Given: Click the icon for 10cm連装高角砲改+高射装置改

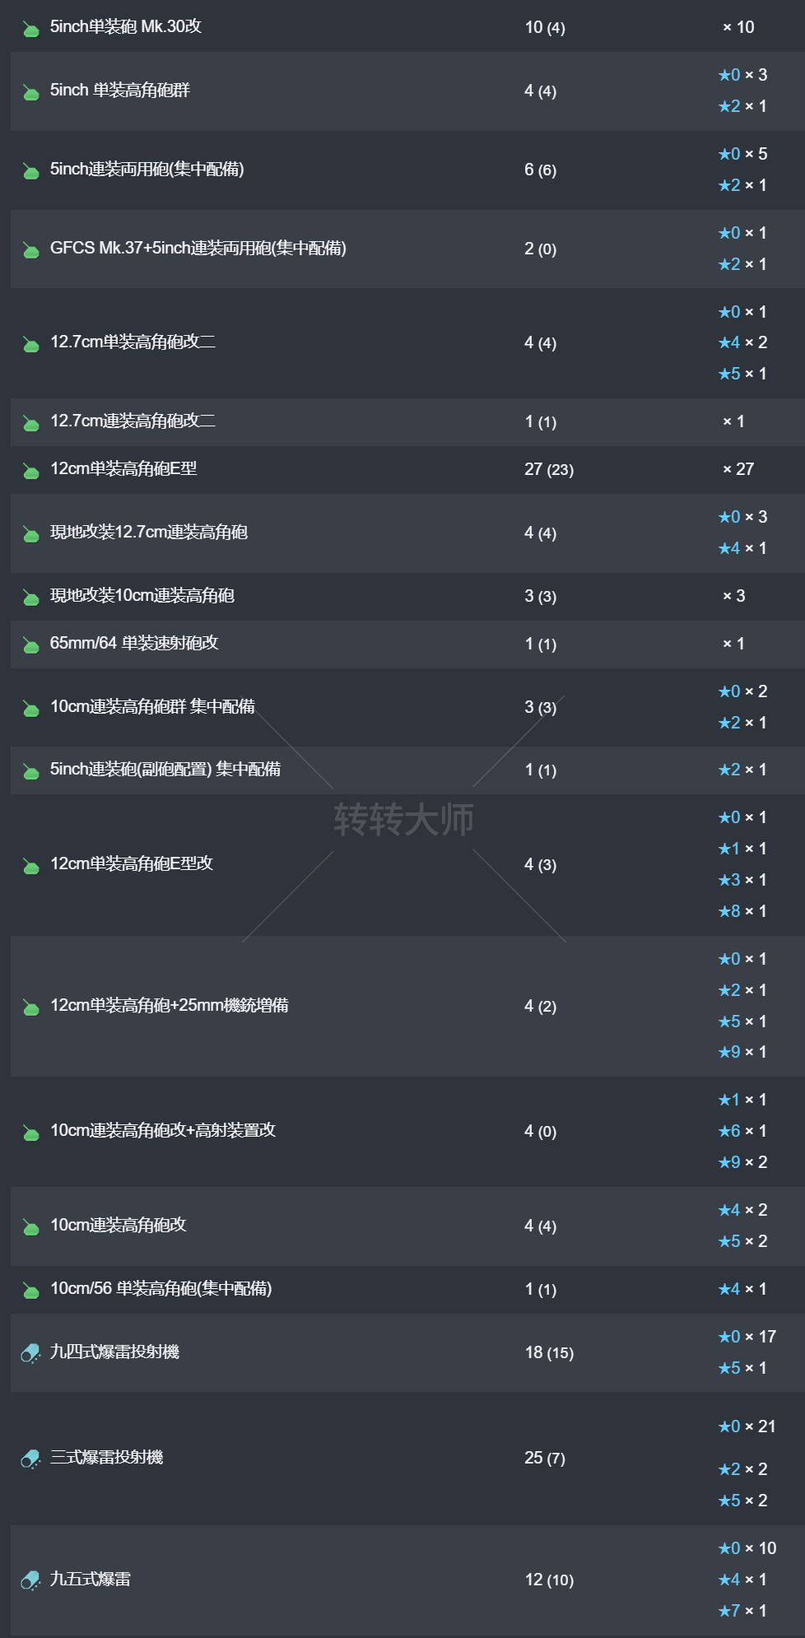Looking at the screenshot, I should [x=30, y=1133].
